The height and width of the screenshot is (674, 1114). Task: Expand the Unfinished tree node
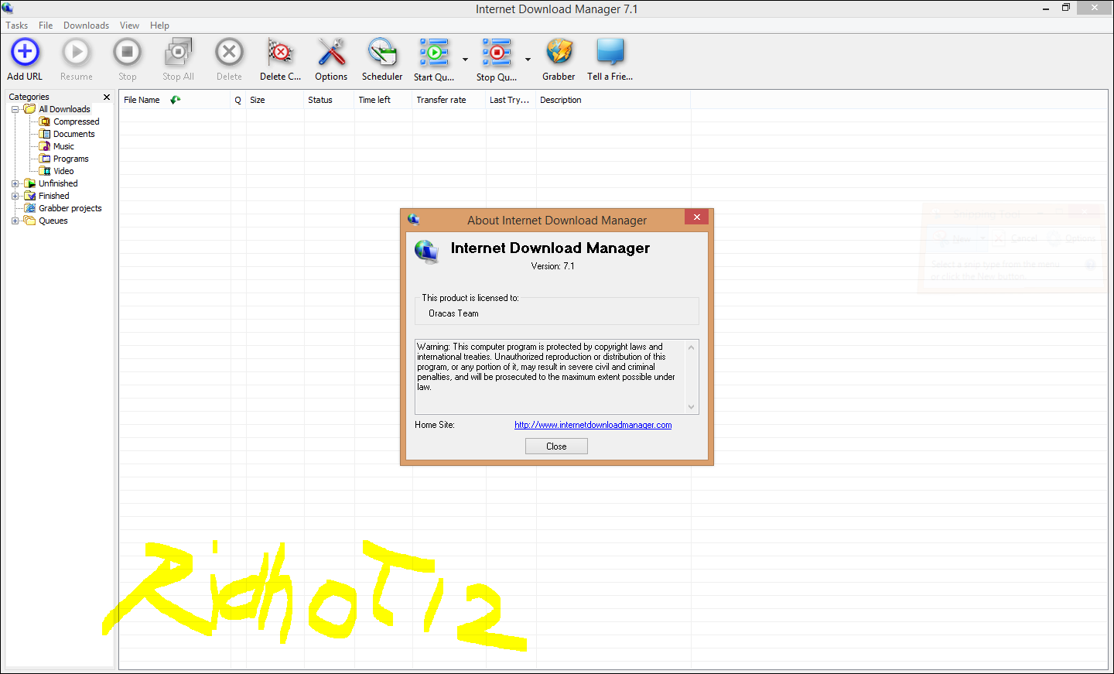point(15,183)
